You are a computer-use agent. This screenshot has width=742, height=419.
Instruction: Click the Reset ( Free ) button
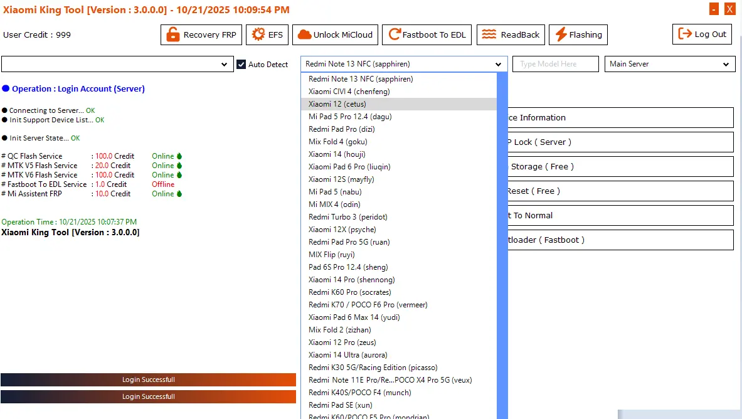click(620, 191)
